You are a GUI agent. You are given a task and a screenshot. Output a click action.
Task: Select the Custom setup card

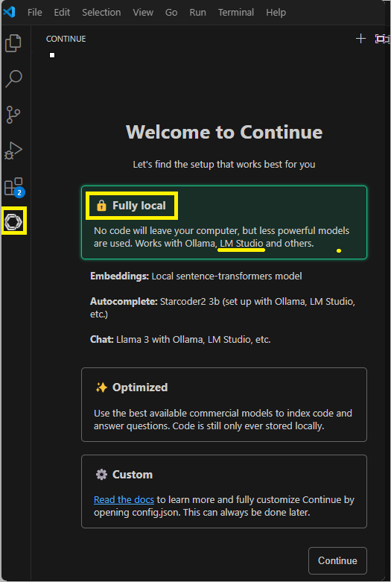pos(224,491)
